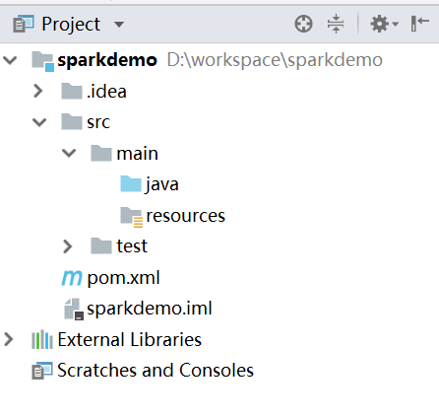The height and width of the screenshot is (418, 439).
Task: Click the External Libraries bar icon
Action: pyautogui.click(x=42, y=339)
